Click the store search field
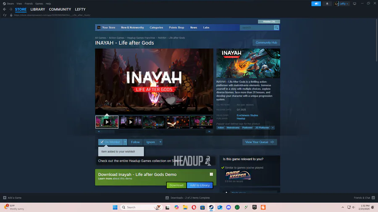378x212 pixels. 257,28
